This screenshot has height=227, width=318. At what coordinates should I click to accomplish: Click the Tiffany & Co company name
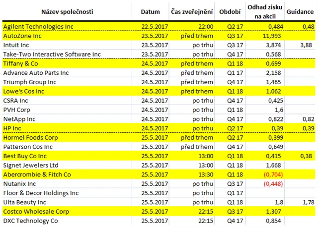pyautogui.click(x=20, y=63)
